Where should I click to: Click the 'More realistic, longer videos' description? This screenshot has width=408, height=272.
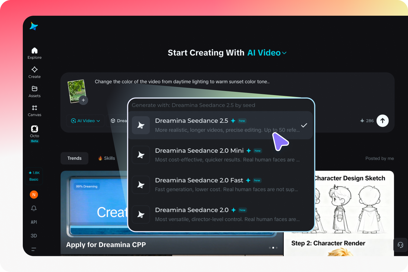[x=227, y=130]
